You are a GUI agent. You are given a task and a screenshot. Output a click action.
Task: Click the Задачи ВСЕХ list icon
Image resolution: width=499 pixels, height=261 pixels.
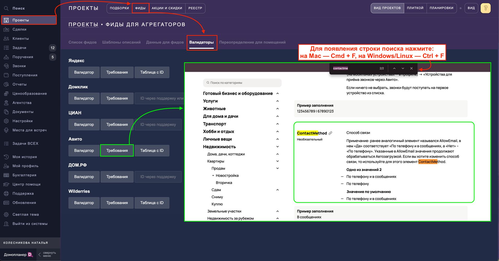(6, 143)
